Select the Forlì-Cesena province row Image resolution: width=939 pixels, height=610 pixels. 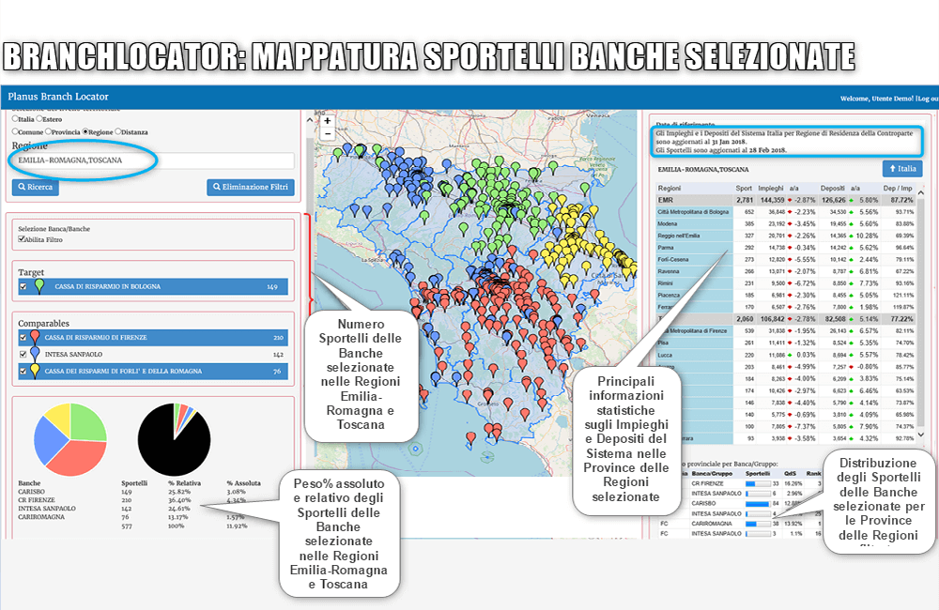[786, 260]
